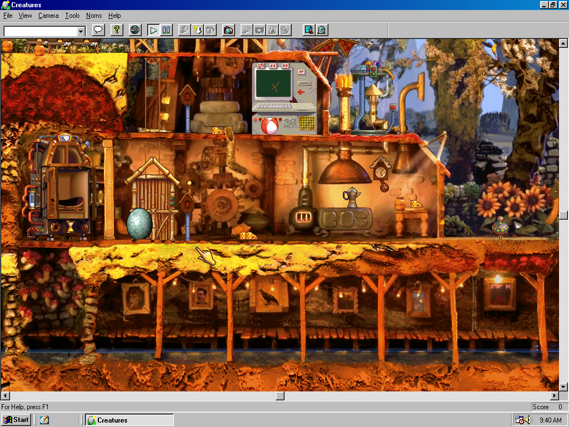Open the WEB globe toolbar icon
This screenshot has width=569, height=427.
coord(135,30)
